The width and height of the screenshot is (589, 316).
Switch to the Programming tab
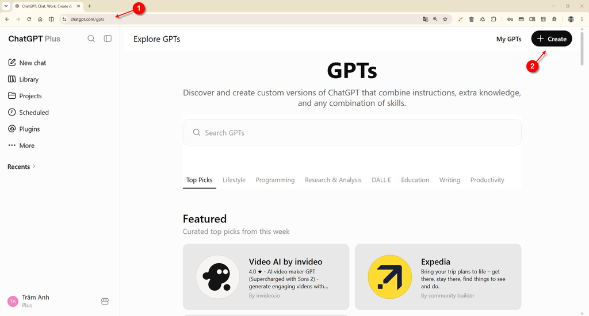click(x=275, y=180)
